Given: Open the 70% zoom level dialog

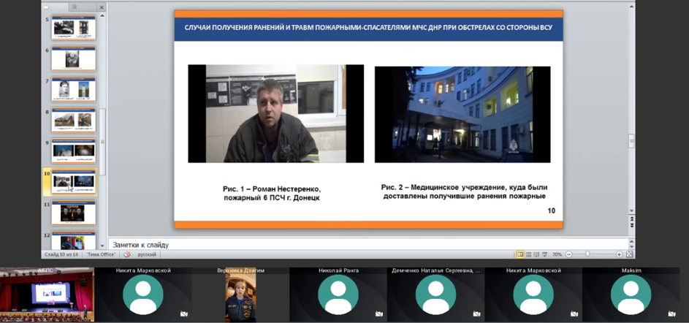Looking at the screenshot, I should point(557,254).
